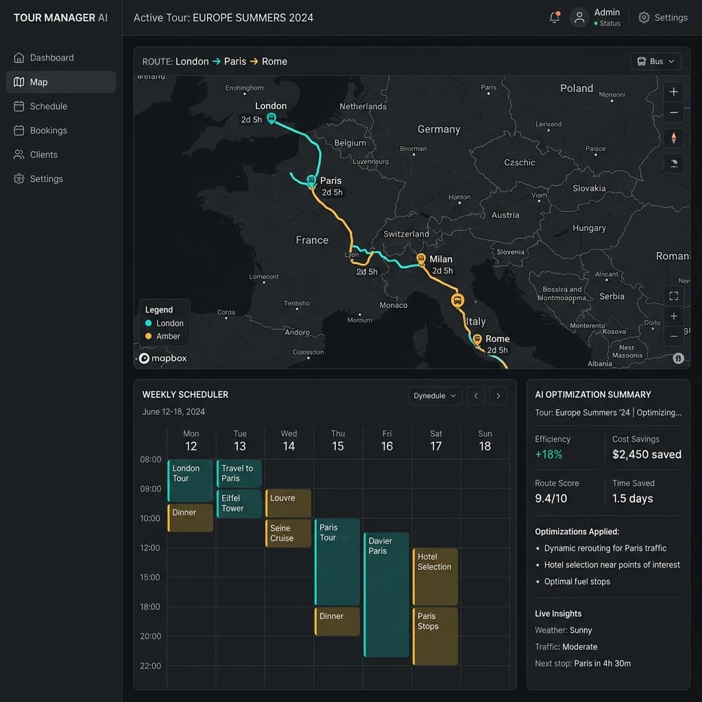Toggle map terrain view icon
The image size is (702, 702).
tap(673, 164)
